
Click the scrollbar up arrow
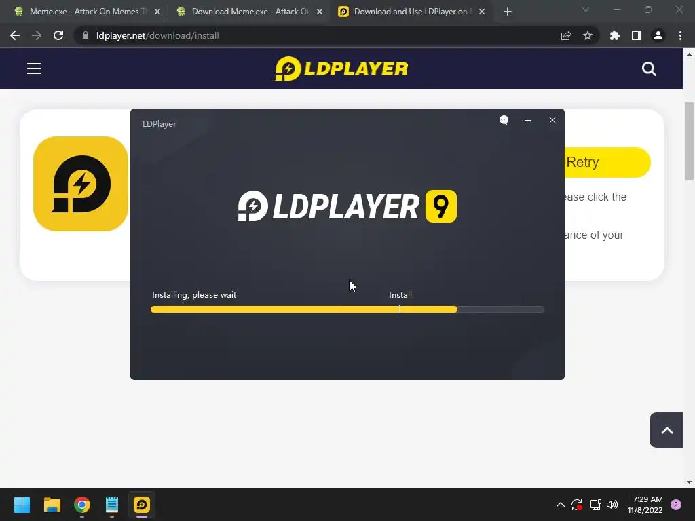689,54
